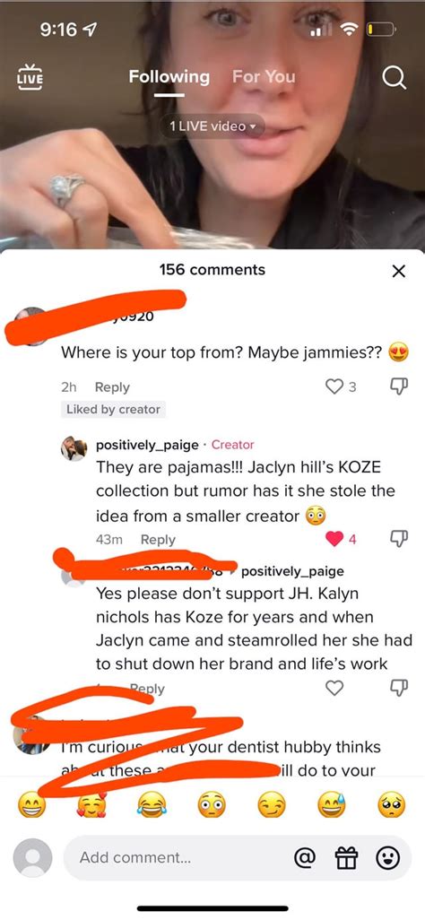The image size is (425, 920).
Task: Unlike positively_paige's pajamas reply
Action: 334,539
